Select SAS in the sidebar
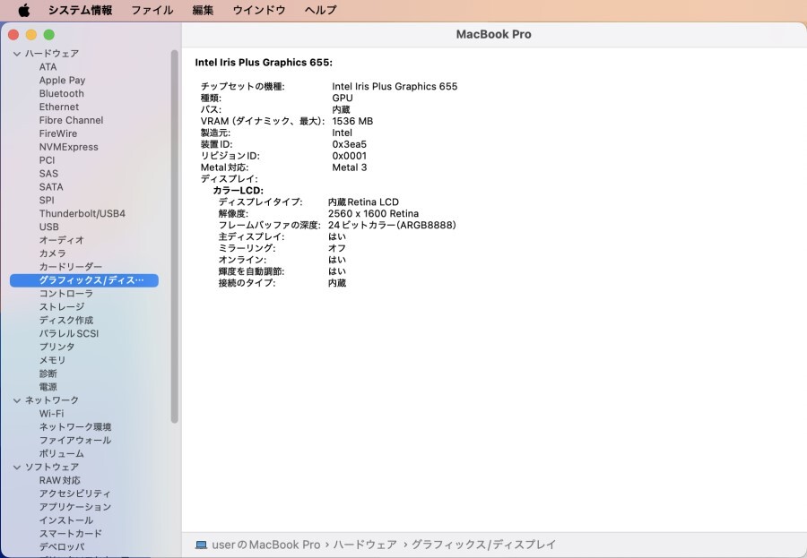This screenshot has width=807, height=558. (48, 174)
